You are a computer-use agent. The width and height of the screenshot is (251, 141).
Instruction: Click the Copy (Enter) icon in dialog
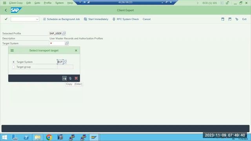coord(64,78)
